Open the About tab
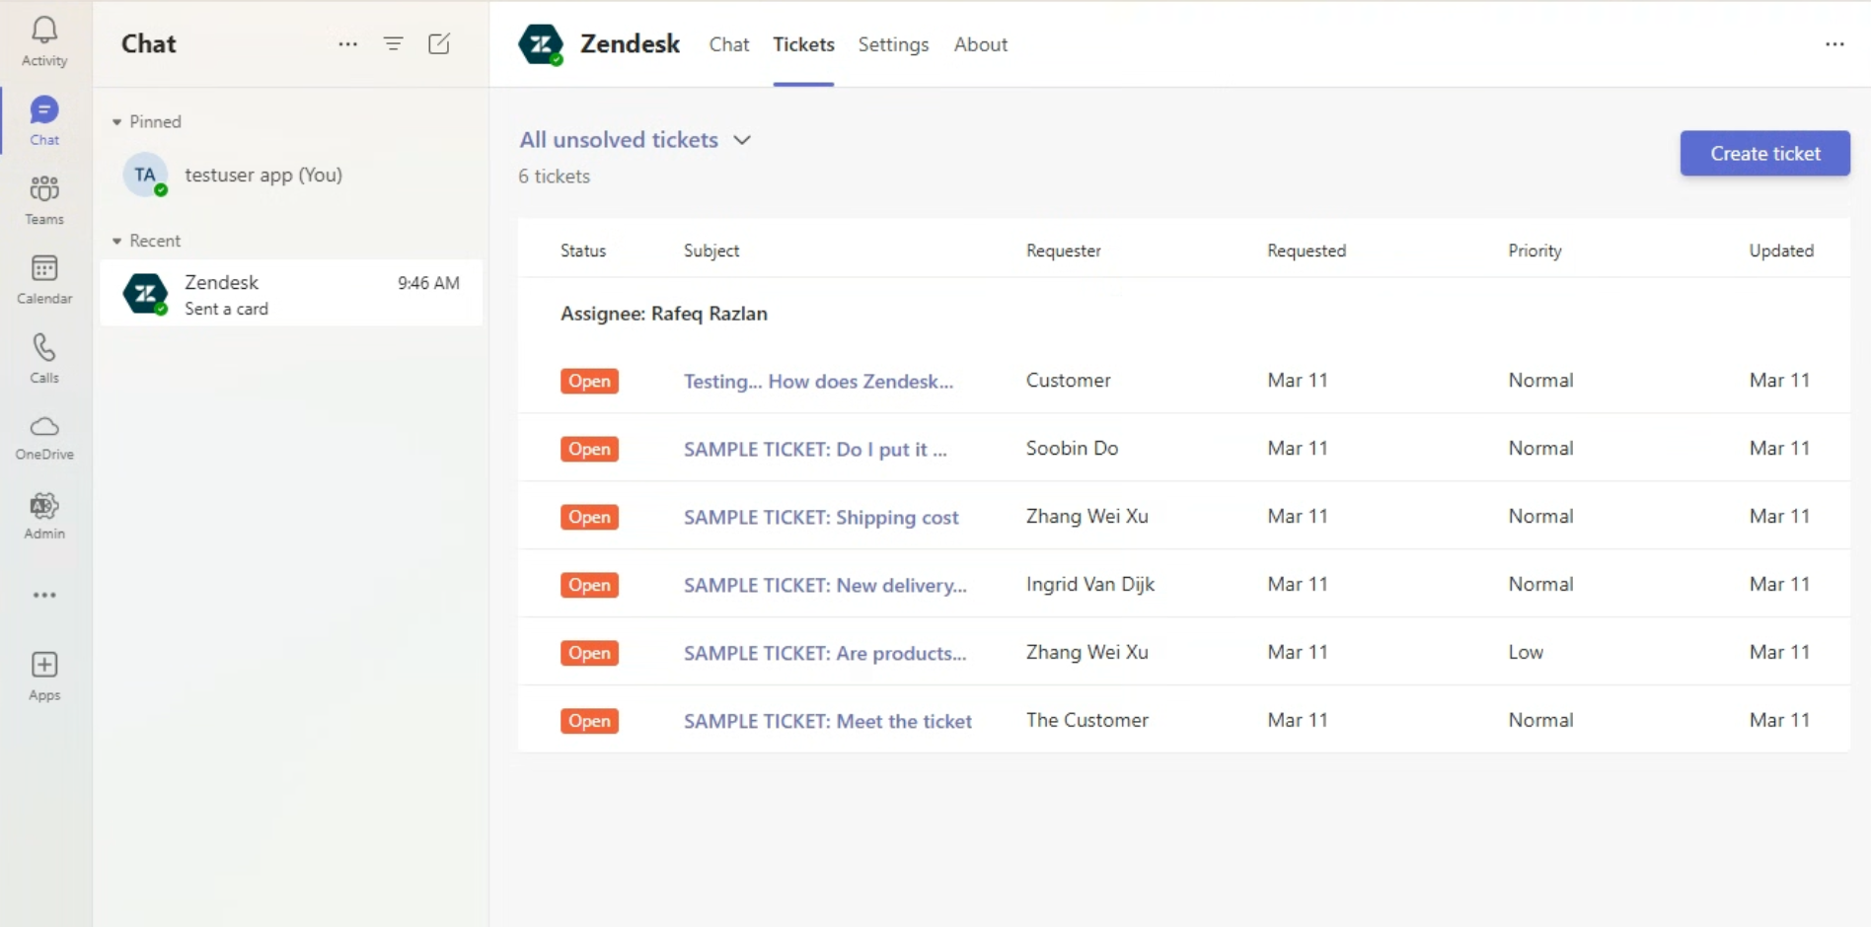The width and height of the screenshot is (1871, 927). coord(980,44)
